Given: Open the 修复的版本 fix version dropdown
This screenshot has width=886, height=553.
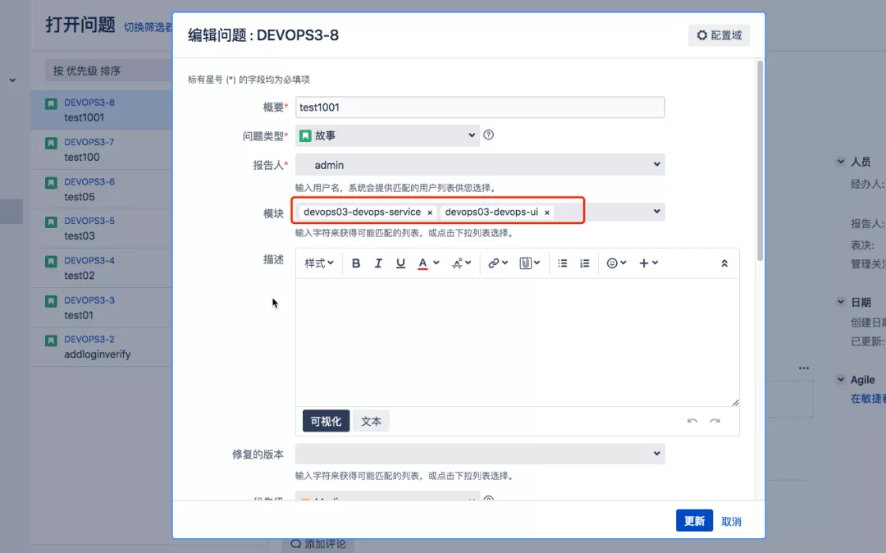Looking at the screenshot, I should coord(480,454).
